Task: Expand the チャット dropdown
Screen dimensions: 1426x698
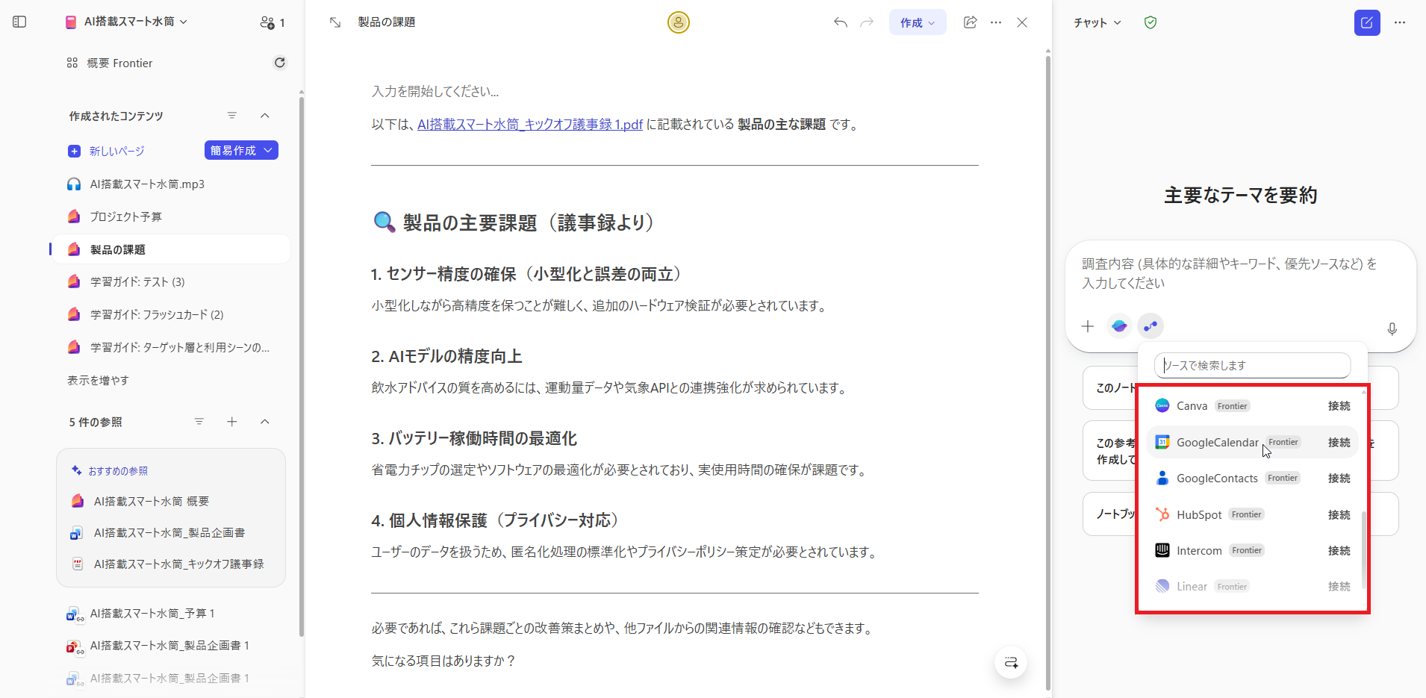Action: tap(1096, 22)
